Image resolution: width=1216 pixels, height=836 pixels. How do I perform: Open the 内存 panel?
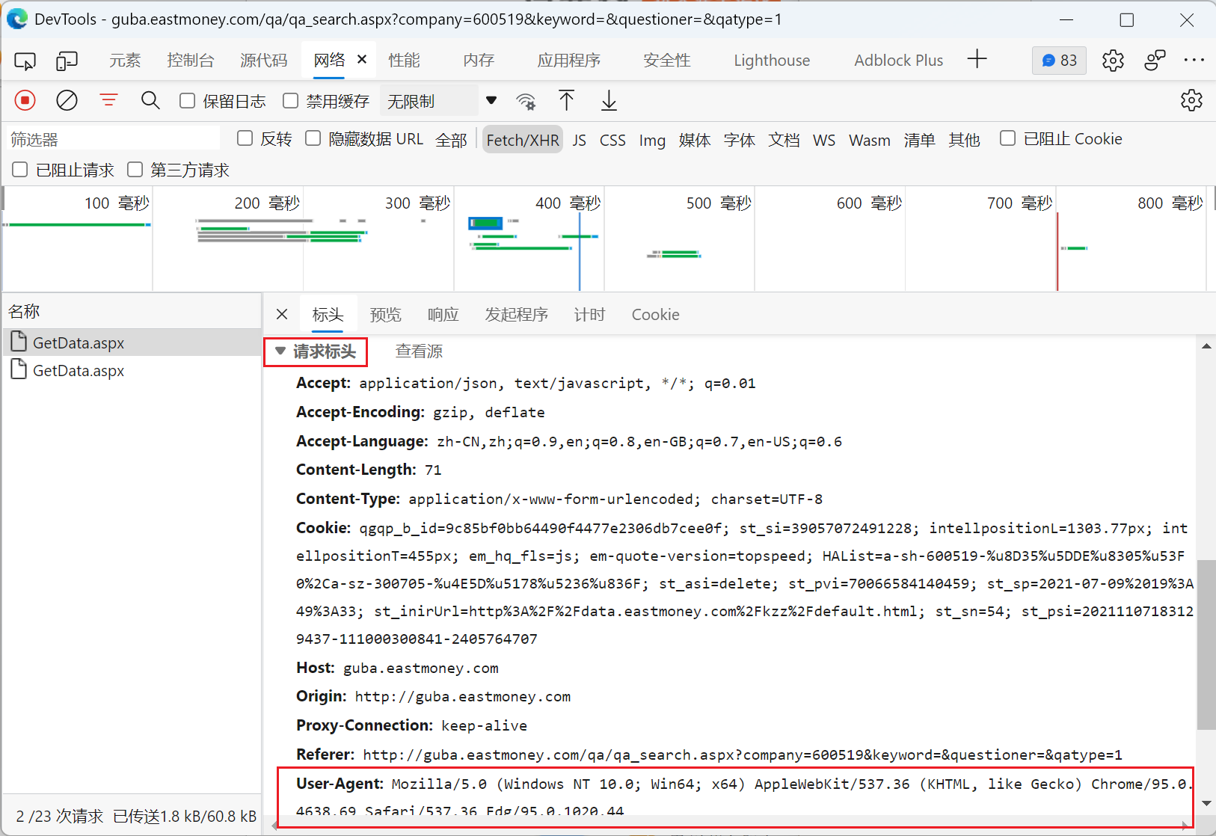click(x=479, y=61)
